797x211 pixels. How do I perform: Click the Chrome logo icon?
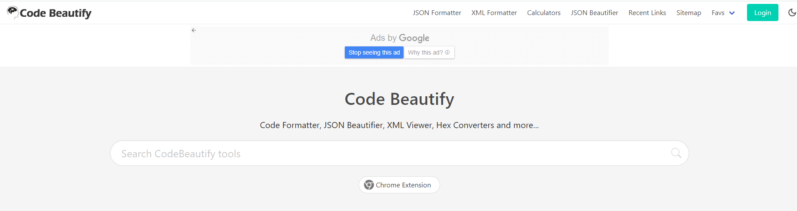369,185
